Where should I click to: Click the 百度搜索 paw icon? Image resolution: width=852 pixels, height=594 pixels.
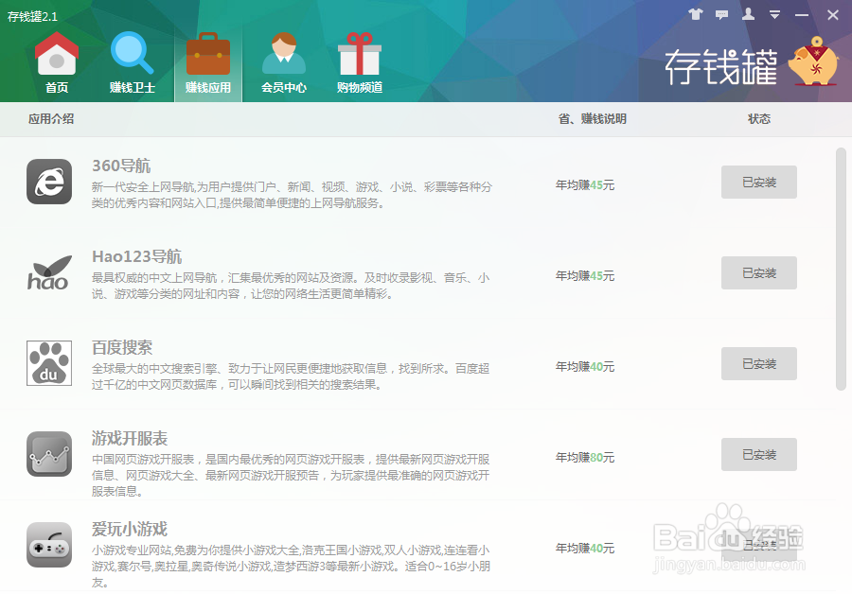click(49, 362)
